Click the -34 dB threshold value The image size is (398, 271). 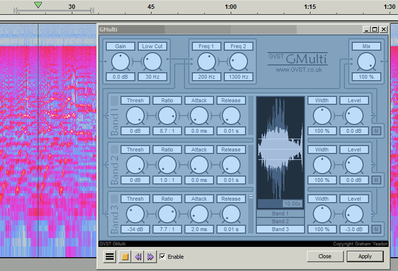135,229
